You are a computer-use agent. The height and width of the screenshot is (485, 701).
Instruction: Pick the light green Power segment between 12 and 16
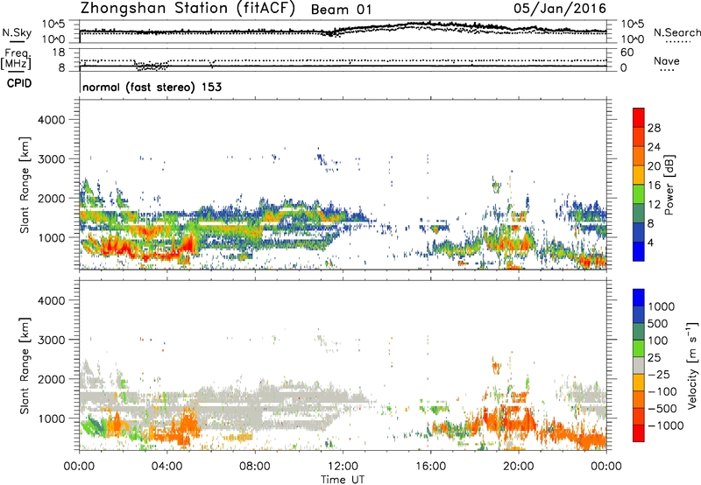(639, 193)
